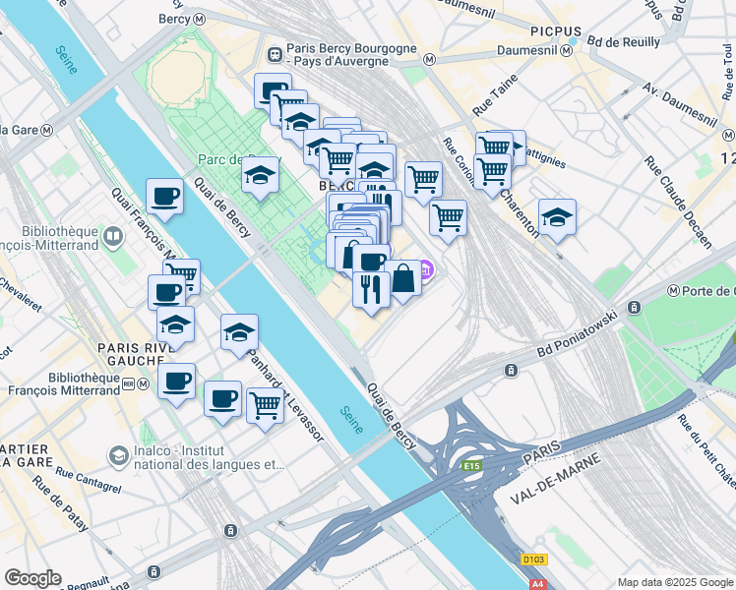736x590 pixels.
Task: Open the Google logo link
Action: tap(32, 579)
